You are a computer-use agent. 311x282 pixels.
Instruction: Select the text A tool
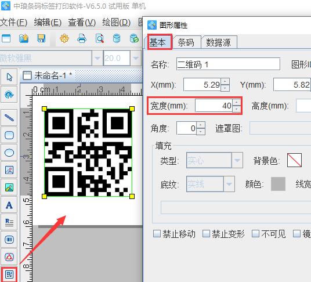pyautogui.click(x=9, y=205)
